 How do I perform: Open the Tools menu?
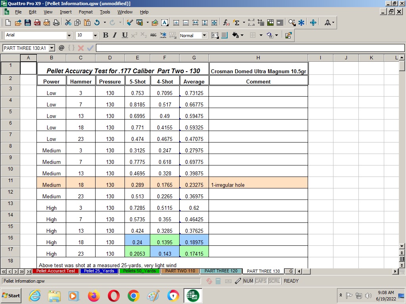click(105, 12)
